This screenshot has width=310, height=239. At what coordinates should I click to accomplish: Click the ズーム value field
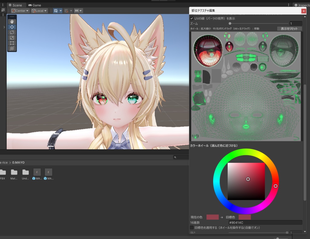(296, 24)
